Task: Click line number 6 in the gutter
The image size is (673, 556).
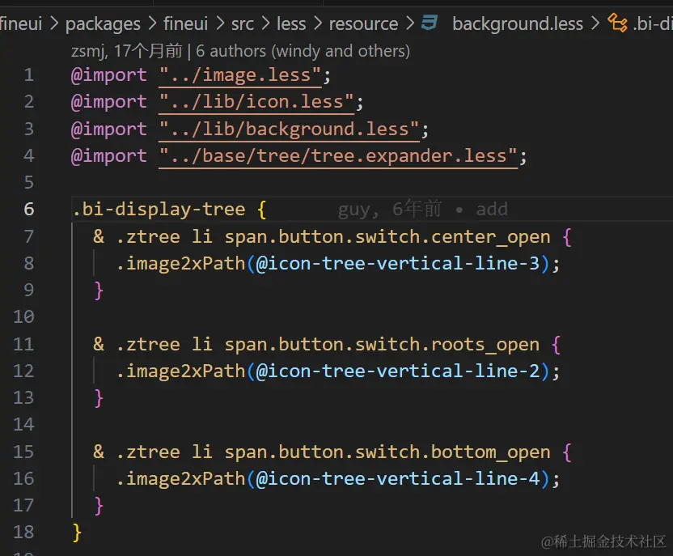Action: pos(28,209)
